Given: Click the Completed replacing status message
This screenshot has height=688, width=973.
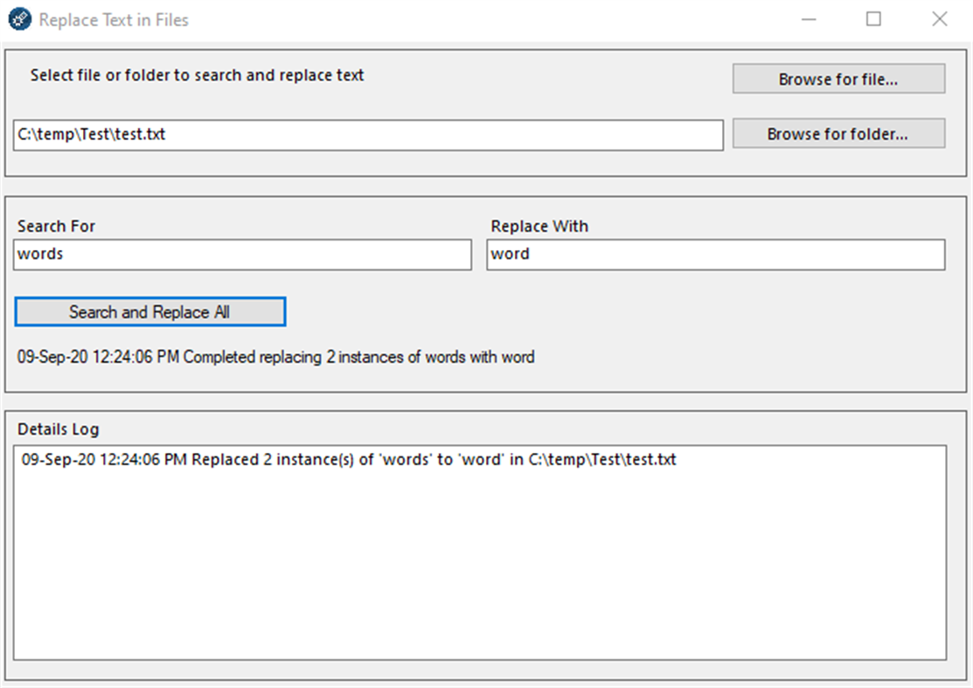Looking at the screenshot, I should click(275, 357).
